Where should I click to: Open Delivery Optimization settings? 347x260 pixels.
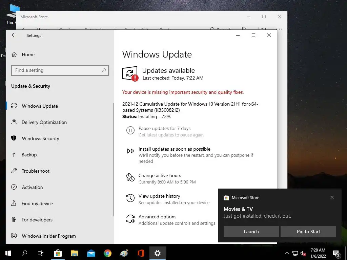[x=44, y=122]
